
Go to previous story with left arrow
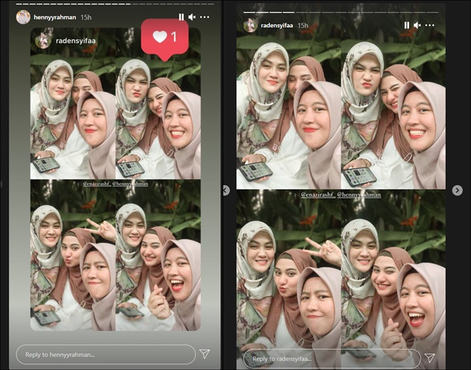pos(226,190)
